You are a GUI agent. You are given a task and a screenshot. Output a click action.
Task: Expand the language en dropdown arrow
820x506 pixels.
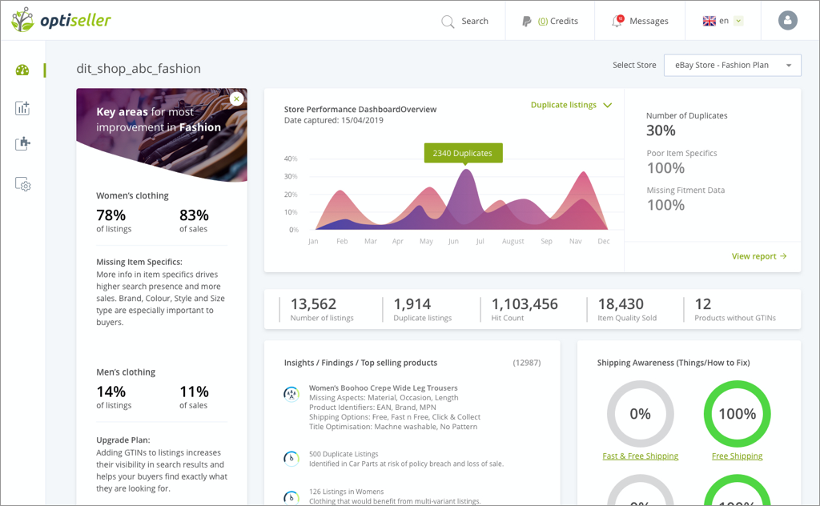pos(738,21)
